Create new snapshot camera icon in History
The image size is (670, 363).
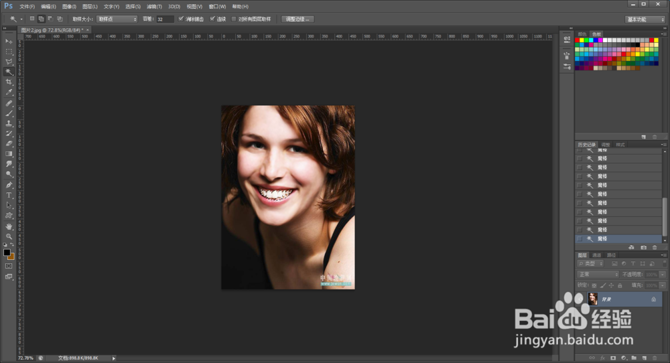click(643, 248)
